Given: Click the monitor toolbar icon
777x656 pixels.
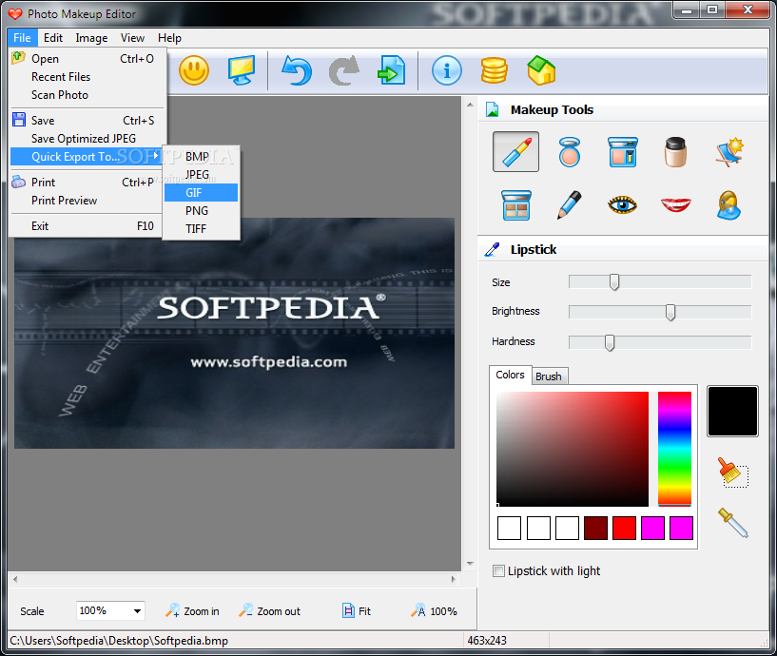Looking at the screenshot, I should [x=242, y=71].
